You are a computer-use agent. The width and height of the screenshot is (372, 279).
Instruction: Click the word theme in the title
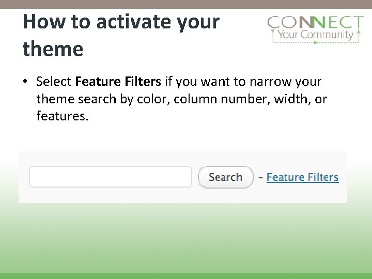[x=53, y=49]
